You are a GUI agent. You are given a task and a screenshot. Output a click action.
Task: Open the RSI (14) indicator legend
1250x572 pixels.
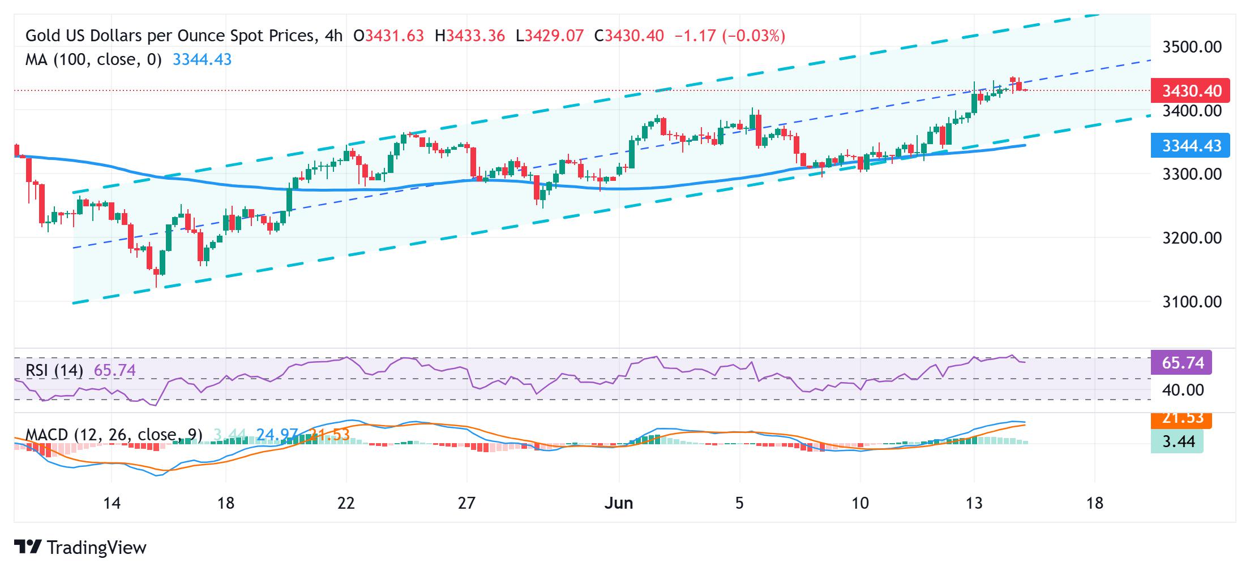[x=54, y=371]
